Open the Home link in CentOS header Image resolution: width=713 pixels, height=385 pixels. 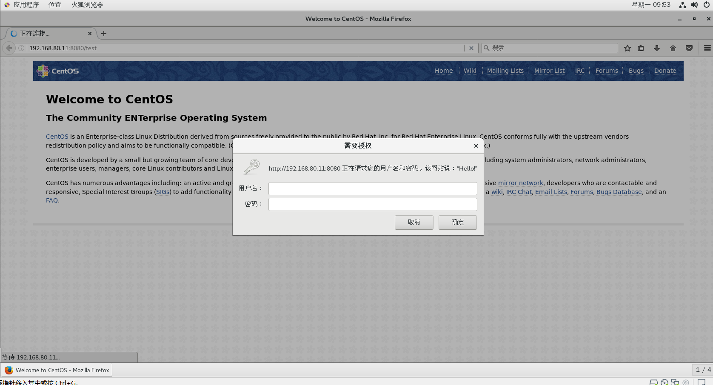(x=444, y=71)
